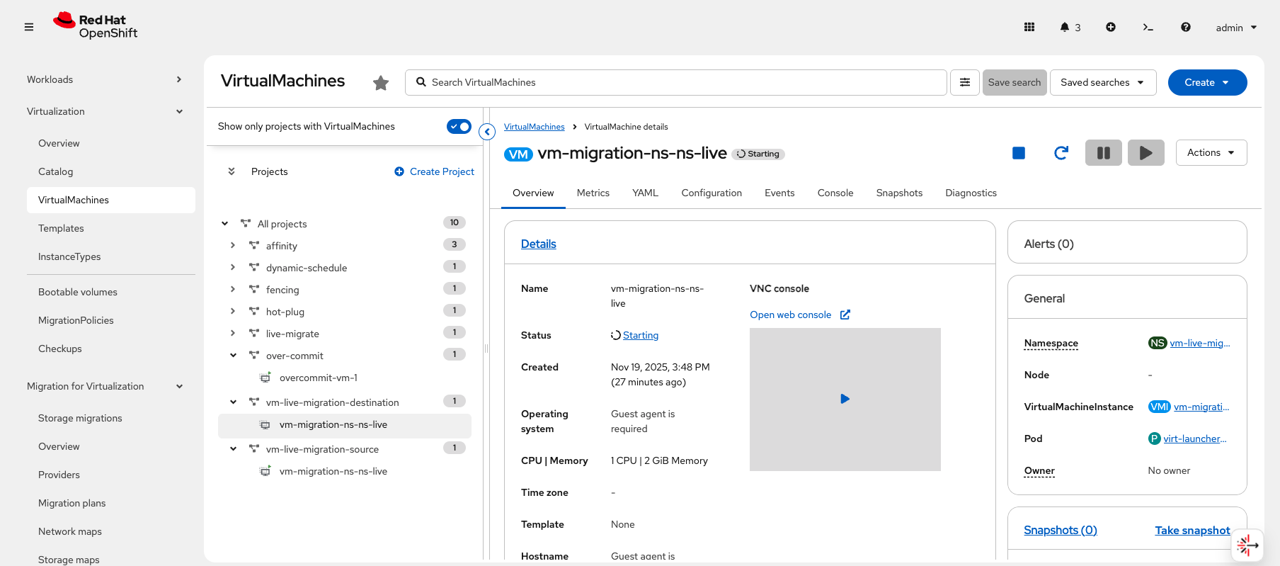Image resolution: width=1280 pixels, height=566 pixels.
Task: Click the stop VM square icon
Action: coord(1019,153)
